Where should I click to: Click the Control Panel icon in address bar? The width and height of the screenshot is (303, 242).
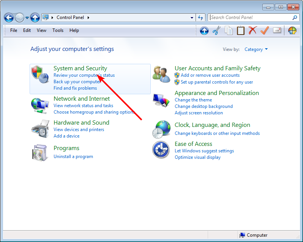[x=46, y=17]
